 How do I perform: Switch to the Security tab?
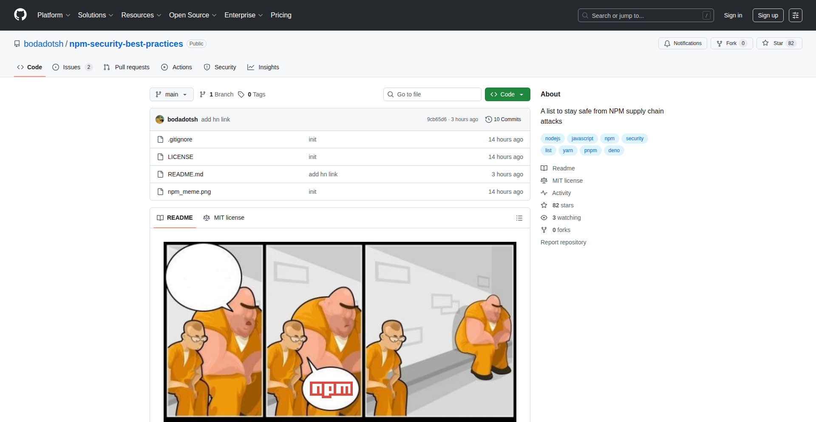(220, 67)
